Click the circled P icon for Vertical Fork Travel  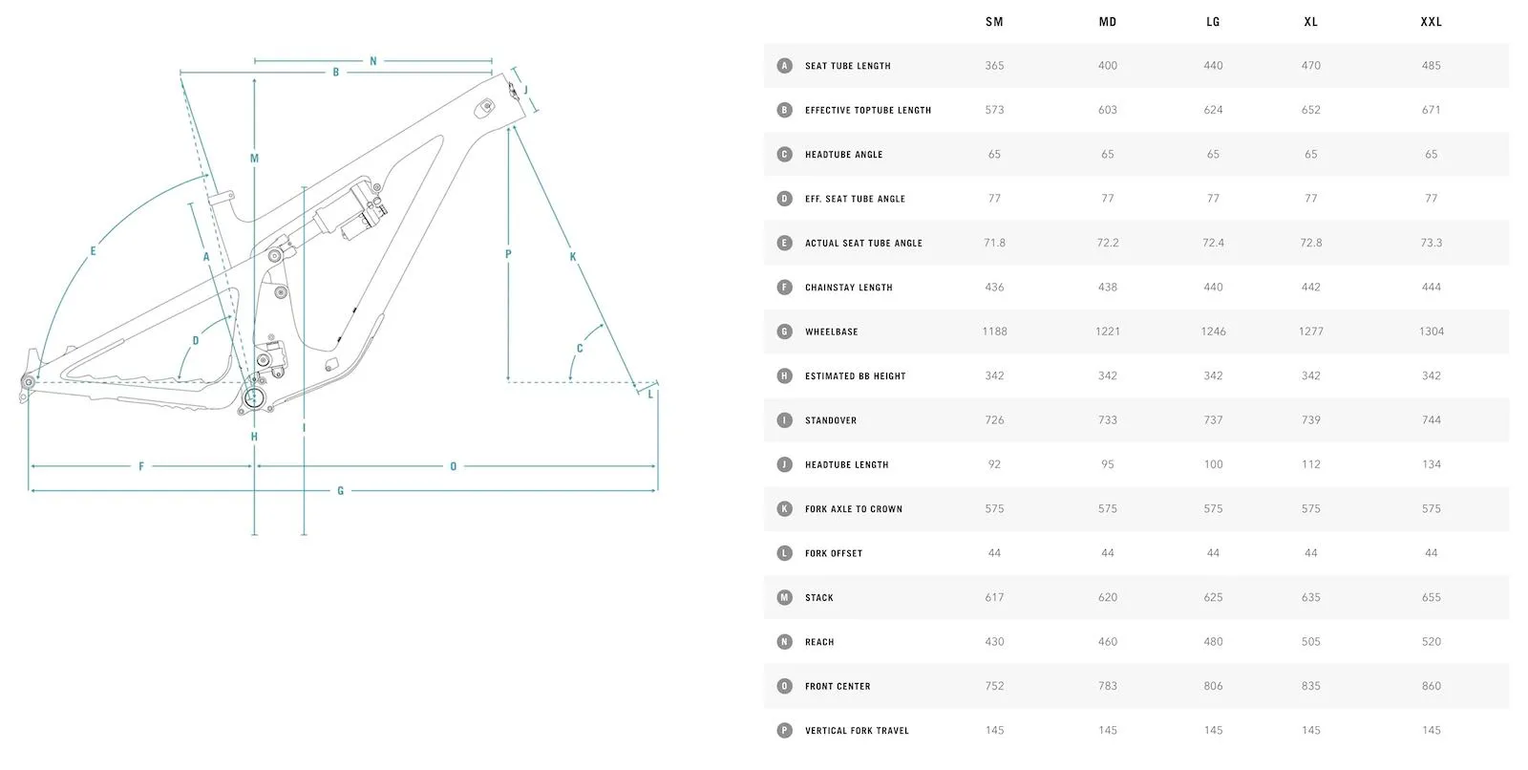coord(784,731)
